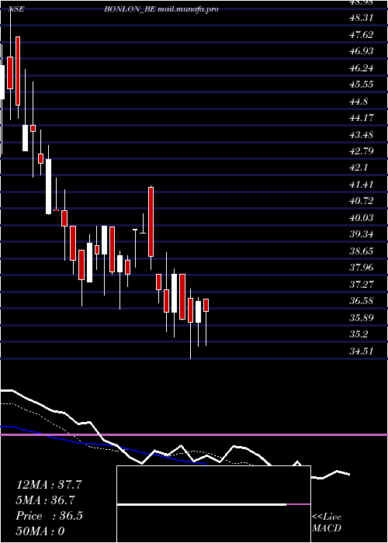Click the 12MA : 37.7 readout

pyautogui.click(x=49, y=485)
